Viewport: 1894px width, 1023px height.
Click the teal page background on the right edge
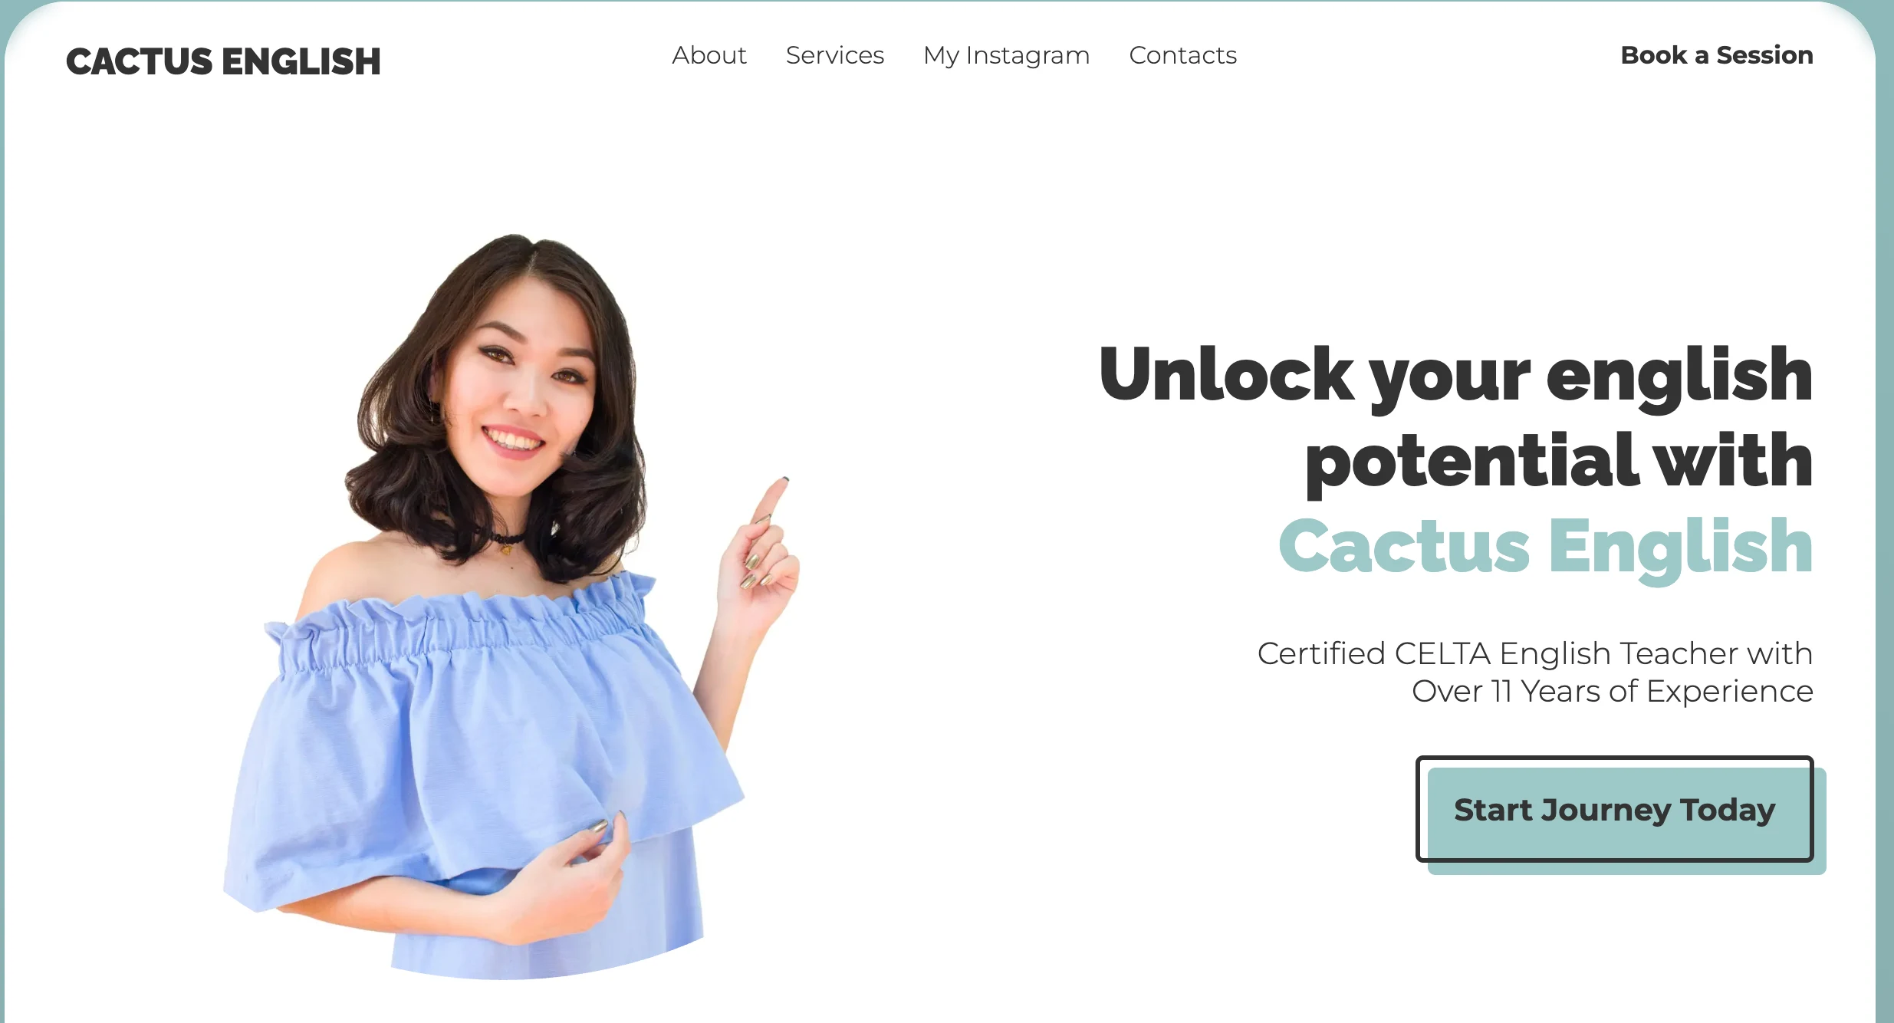(1885, 537)
